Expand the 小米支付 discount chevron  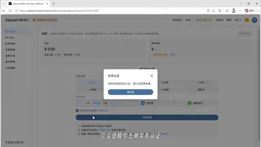111,103
